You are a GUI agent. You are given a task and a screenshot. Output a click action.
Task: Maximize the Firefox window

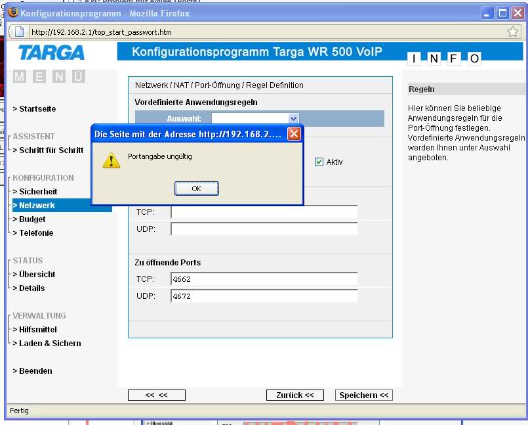click(x=502, y=13)
